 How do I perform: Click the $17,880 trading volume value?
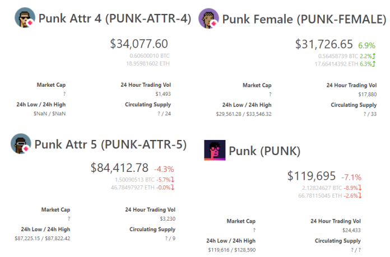pyautogui.click(x=368, y=95)
